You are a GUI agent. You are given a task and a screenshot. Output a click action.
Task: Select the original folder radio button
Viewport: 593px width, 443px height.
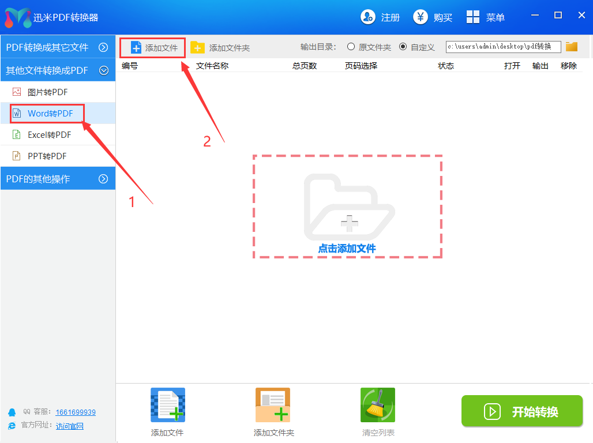point(351,47)
